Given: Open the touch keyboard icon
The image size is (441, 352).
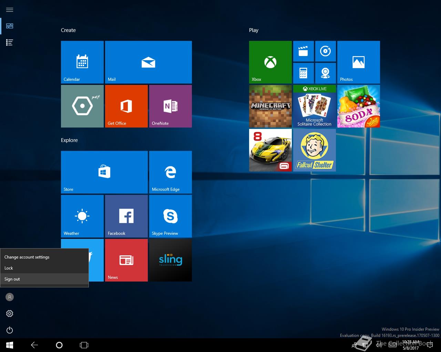Looking at the screenshot, I should [392, 345].
